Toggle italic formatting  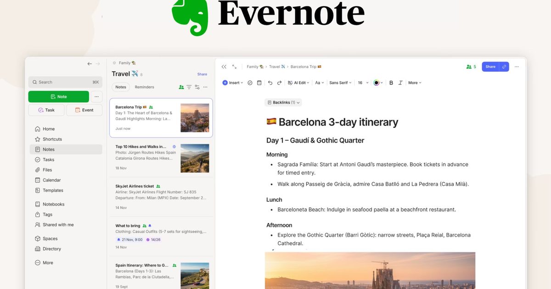400,83
